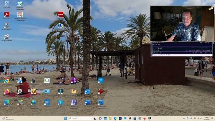Click the taskbar search box
The image size is (215, 121).
tap(81, 118)
